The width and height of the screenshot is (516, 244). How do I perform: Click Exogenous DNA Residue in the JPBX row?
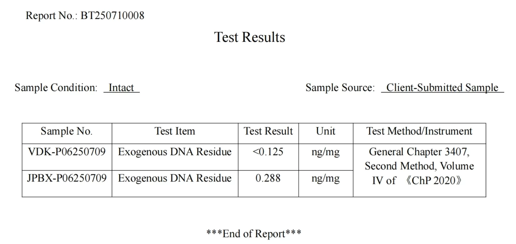pos(175,178)
